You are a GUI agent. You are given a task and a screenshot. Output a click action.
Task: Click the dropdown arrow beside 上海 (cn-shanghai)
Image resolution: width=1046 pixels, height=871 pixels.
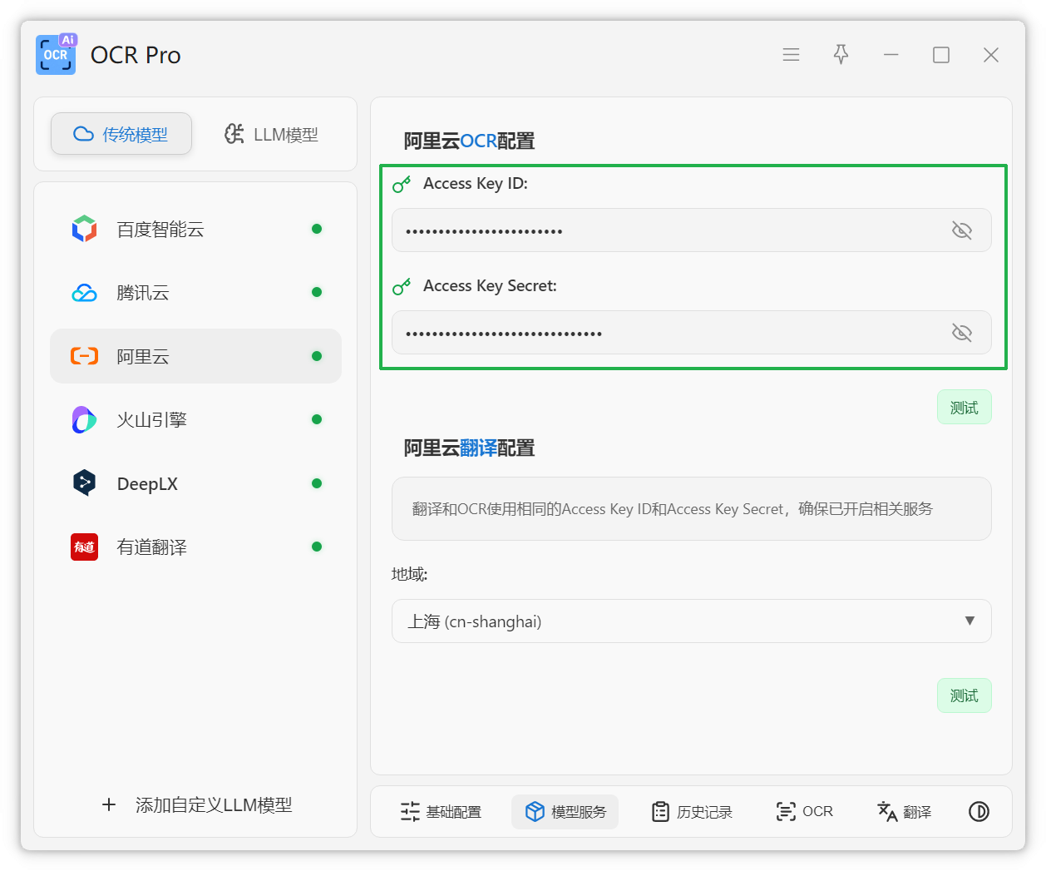coord(969,621)
